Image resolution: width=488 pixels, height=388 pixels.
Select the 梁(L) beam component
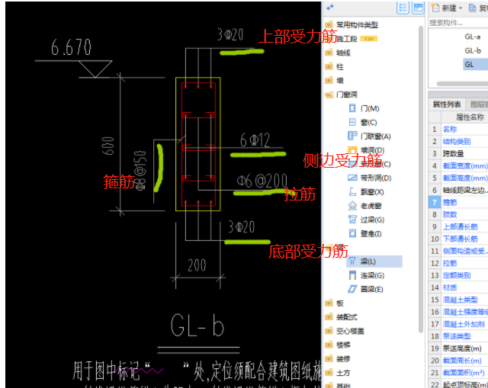pos(374,261)
